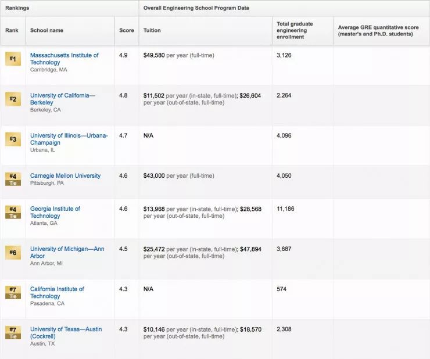Click Total graduate engineering enrollment header
Viewport: 430px width, 359px height.
point(295,30)
